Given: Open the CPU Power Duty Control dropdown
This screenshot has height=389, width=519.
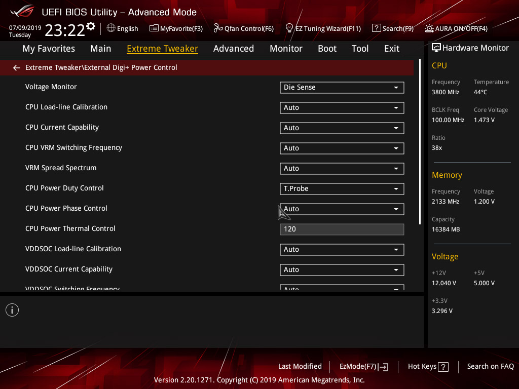Looking at the screenshot, I should [x=342, y=188].
